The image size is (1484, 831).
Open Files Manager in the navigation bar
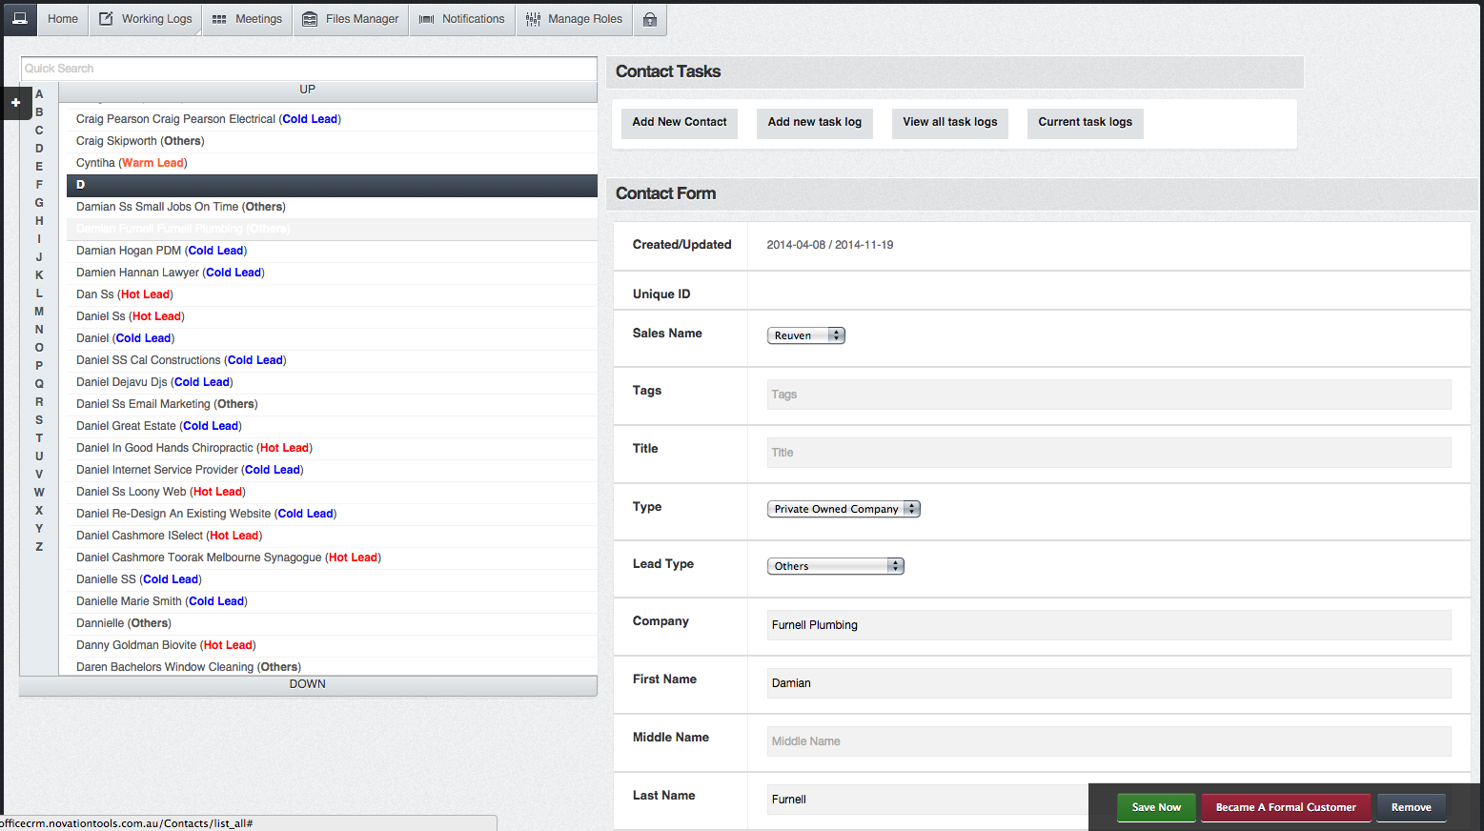pyautogui.click(x=351, y=19)
